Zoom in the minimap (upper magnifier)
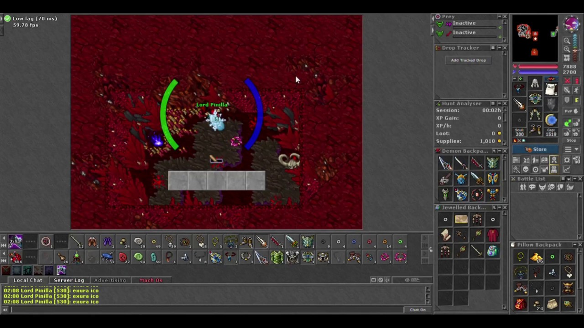The width and height of the screenshot is (584, 328). [x=567, y=41]
